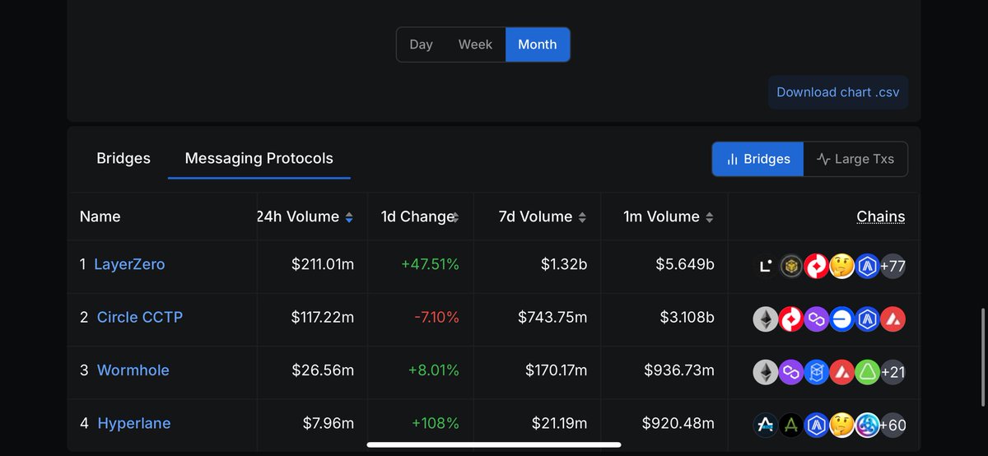This screenshot has height=456, width=988.
Task: Sort table by 24h Volume column
Action: 349,217
